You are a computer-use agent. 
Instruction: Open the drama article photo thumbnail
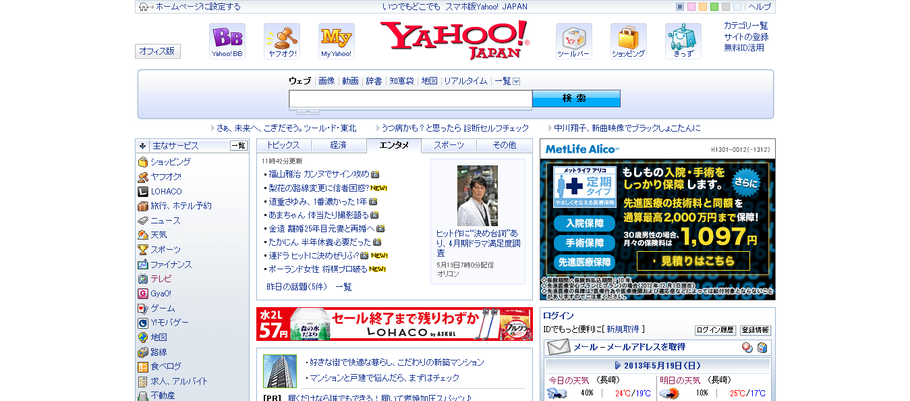coord(478,196)
